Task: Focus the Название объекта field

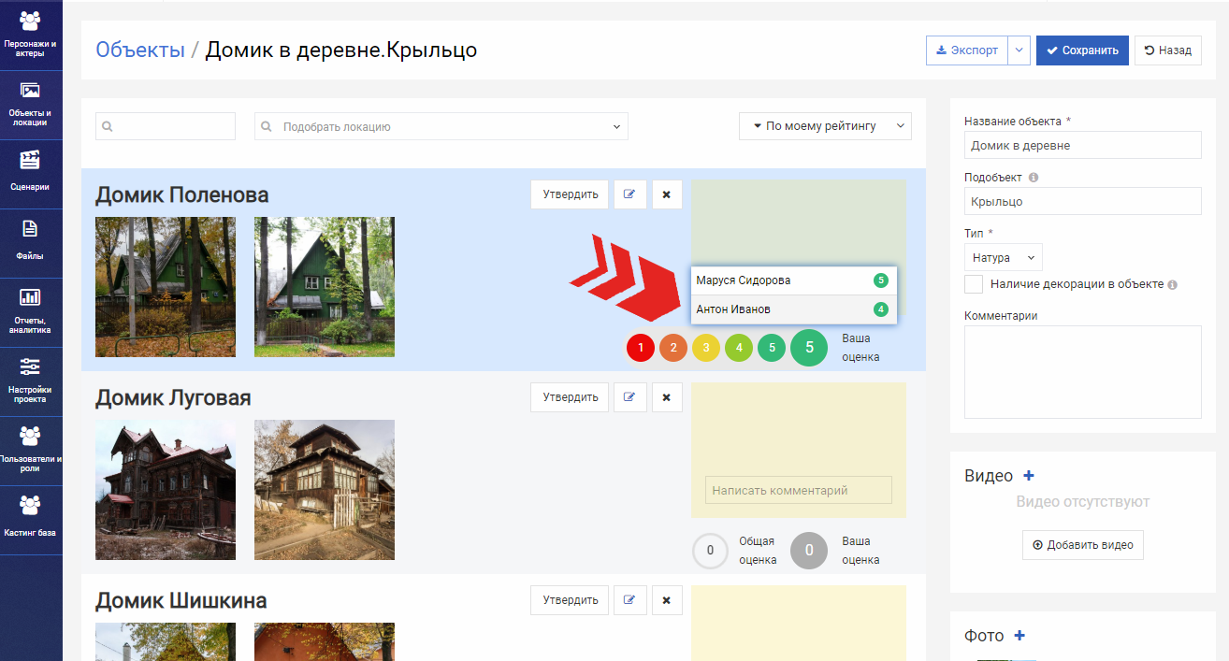Action: (x=1082, y=145)
